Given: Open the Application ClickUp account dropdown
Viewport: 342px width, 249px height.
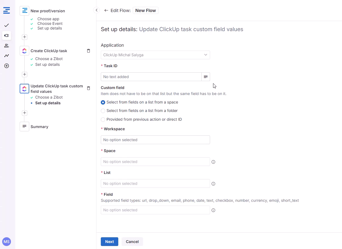Looking at the screenshot, I should coord(155,55).
